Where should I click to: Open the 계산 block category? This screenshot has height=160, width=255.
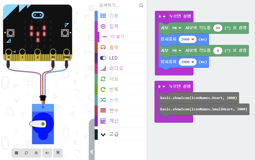(x=121, y=121)
